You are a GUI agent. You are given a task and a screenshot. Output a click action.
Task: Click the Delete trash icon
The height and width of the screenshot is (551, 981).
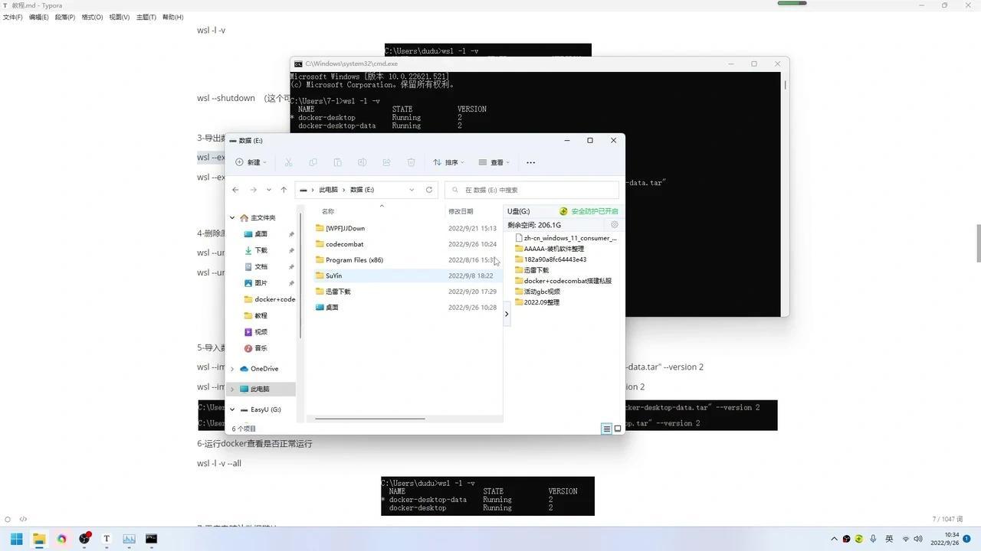pos(411,162)
